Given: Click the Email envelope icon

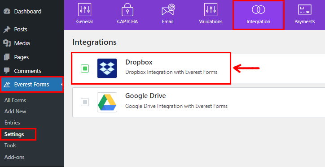Looking at the screenshot, I should pos(168,10).
